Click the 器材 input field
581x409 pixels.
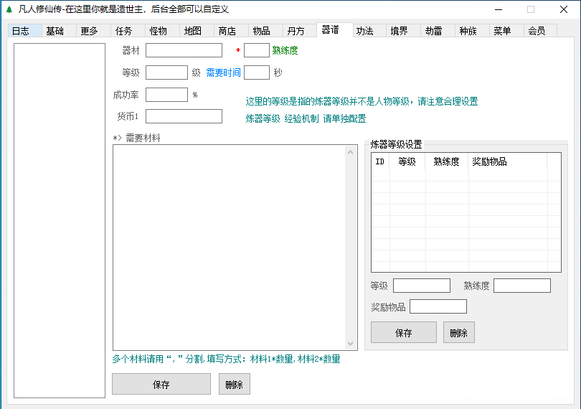[184, 50]
